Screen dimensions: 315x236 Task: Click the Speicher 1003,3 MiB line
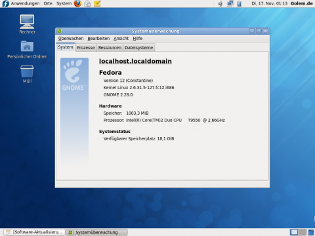pos(126,113)
